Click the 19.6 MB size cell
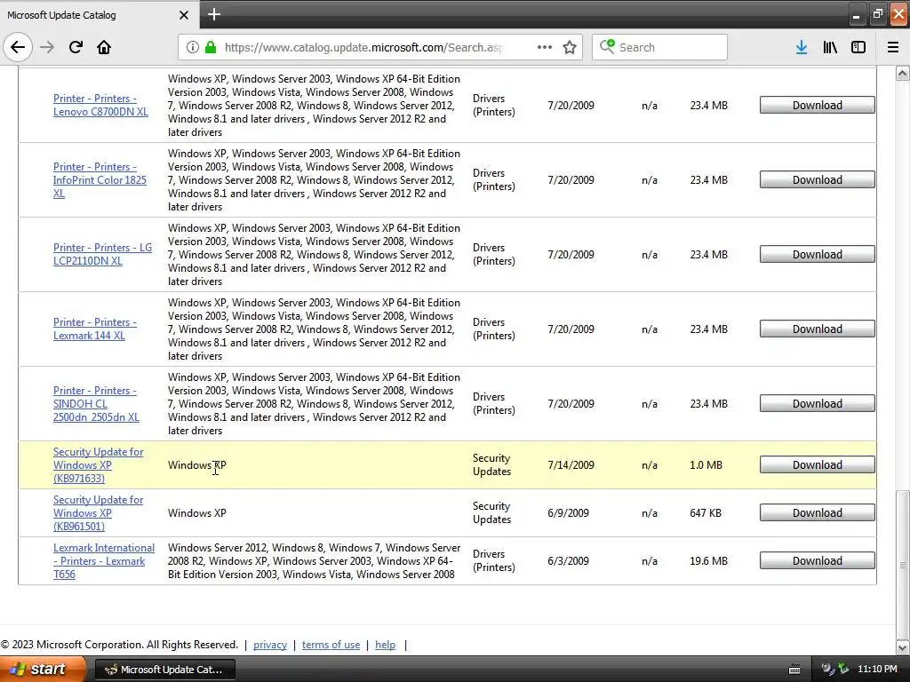This screenshot has height=682, width=910. pos(708,561)
